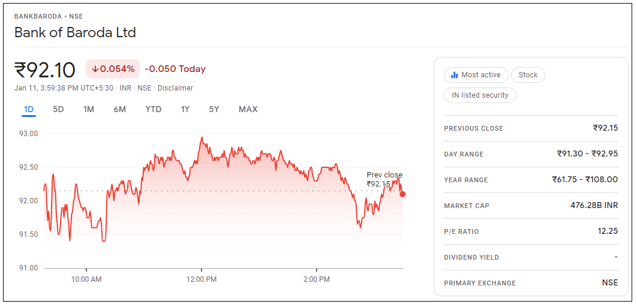Switch to the 1M time range

pos(89,109)
